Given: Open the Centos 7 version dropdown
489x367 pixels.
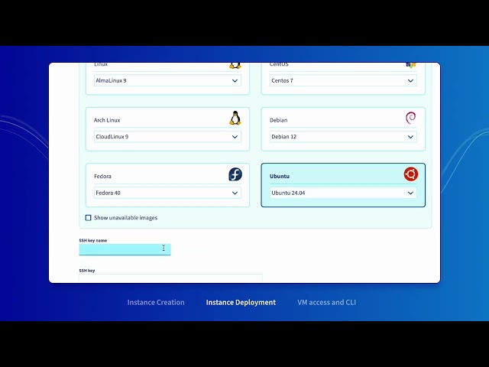Looking at the screenshot, I should [x=343, y=80].
